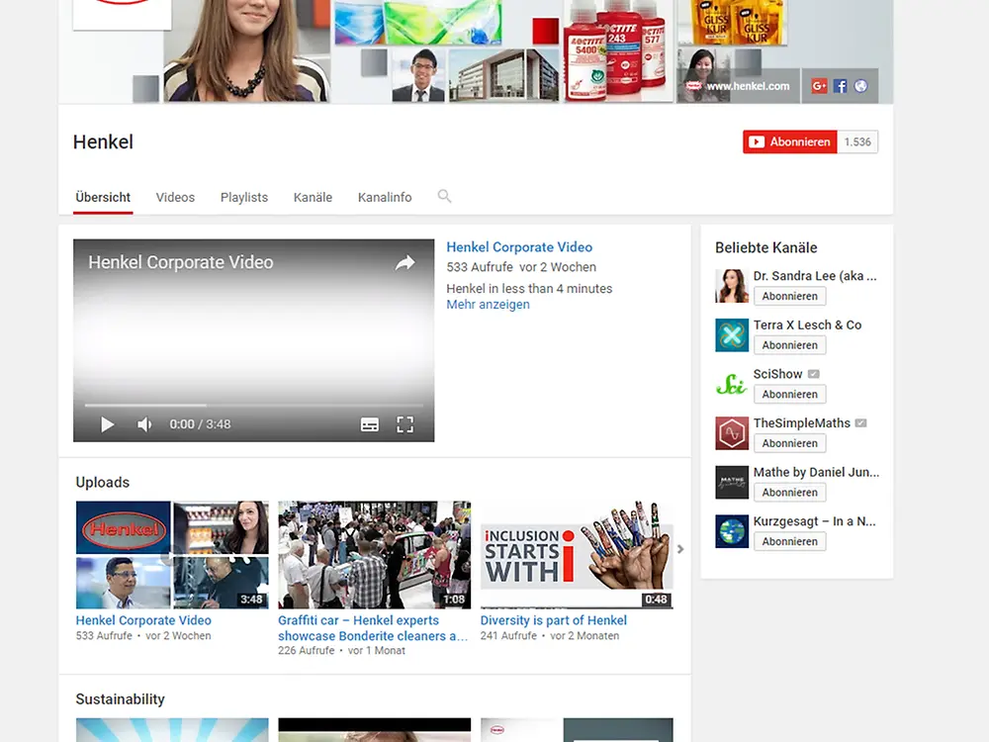
Task: Mute the video with speaker icon
Action: pos(144,424)
